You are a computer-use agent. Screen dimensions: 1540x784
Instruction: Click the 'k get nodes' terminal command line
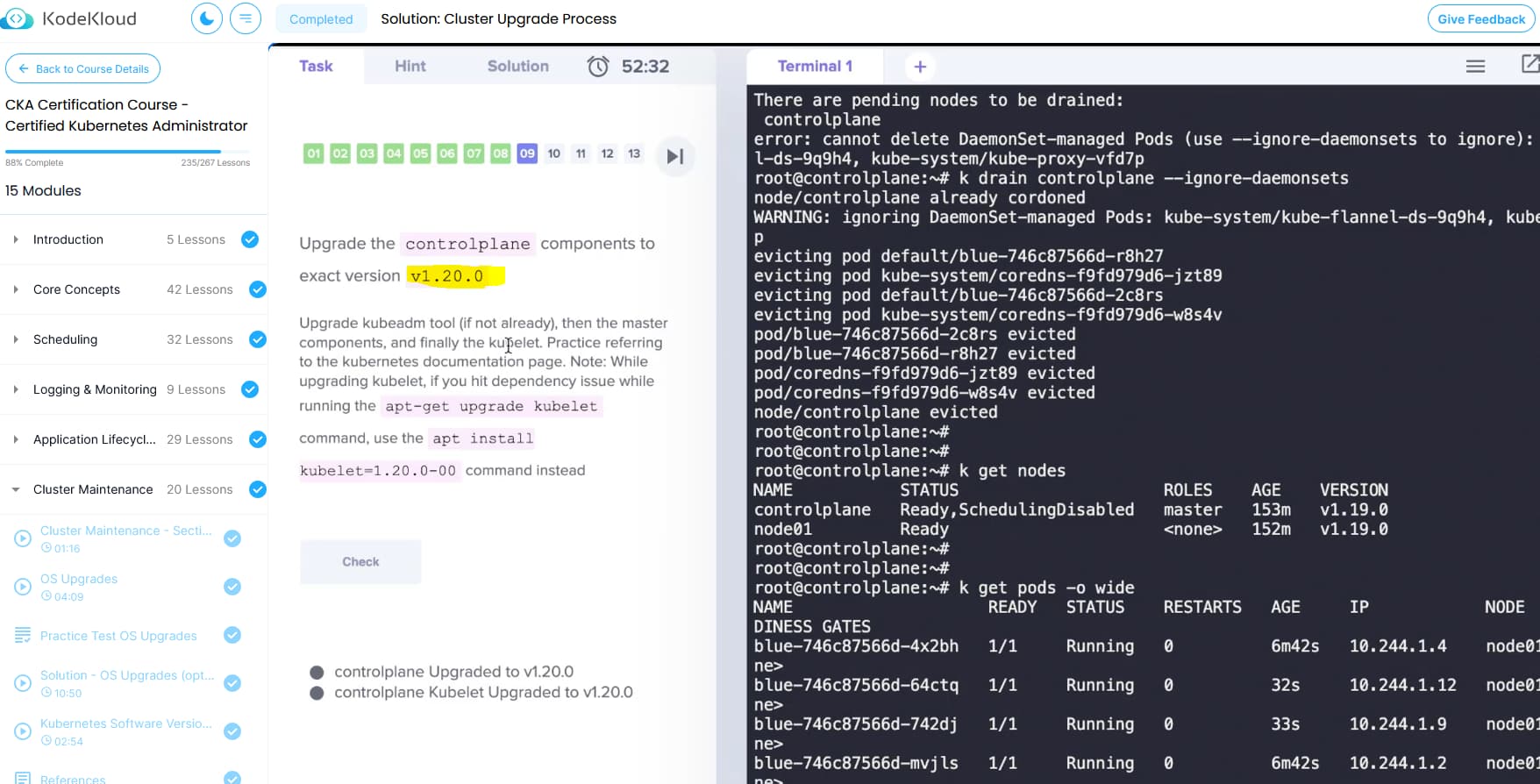pos(909,471)
